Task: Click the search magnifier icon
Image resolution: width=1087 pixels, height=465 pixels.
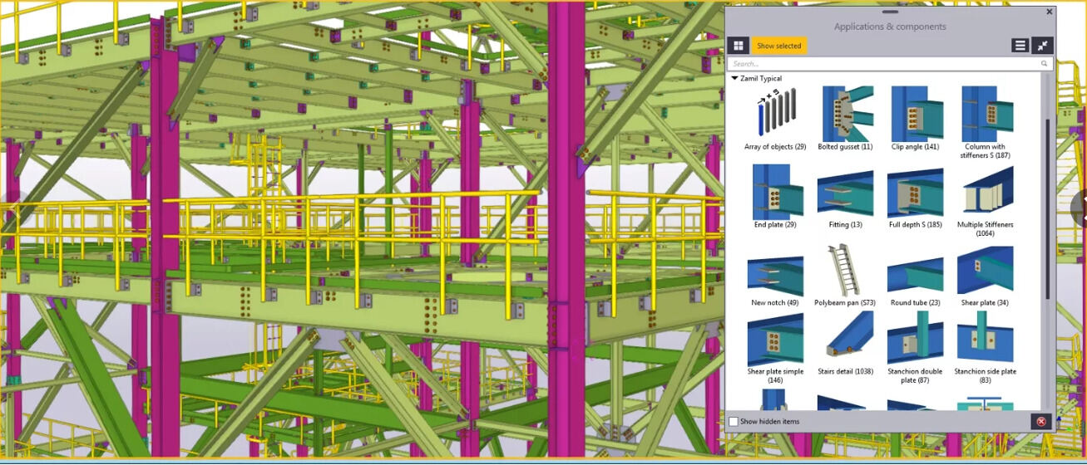Action: 1044,64
